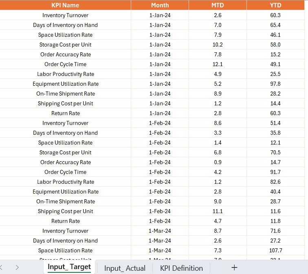The image size is (308, 274).
Task: Select Storage Cost per Unit February cell
Action: [x=65, y=152]
